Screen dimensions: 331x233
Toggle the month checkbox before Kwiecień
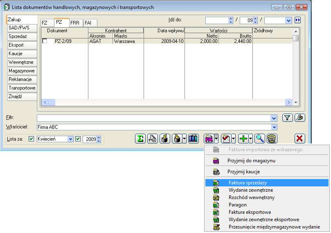pos(31,139)
